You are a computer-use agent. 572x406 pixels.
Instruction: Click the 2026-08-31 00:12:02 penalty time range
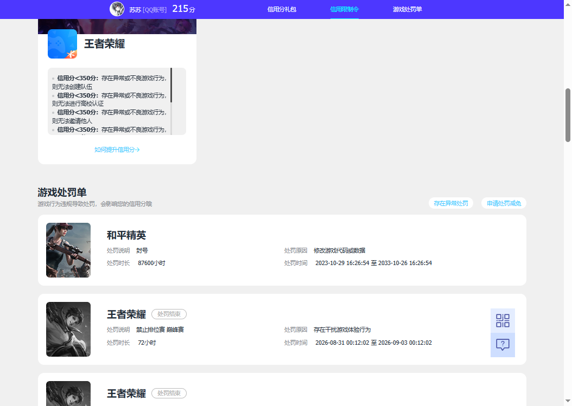(x=373, y=343)
